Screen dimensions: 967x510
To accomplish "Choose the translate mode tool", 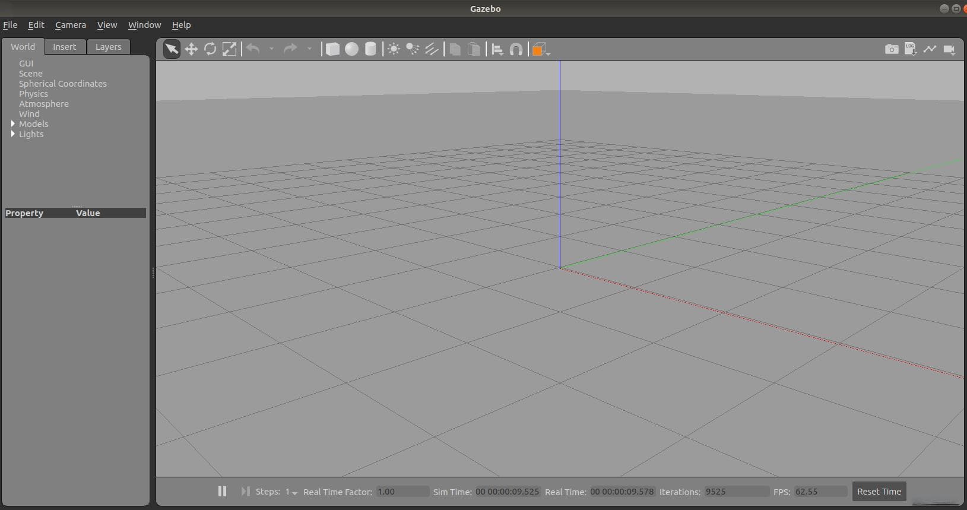I will tap(191, 49).
